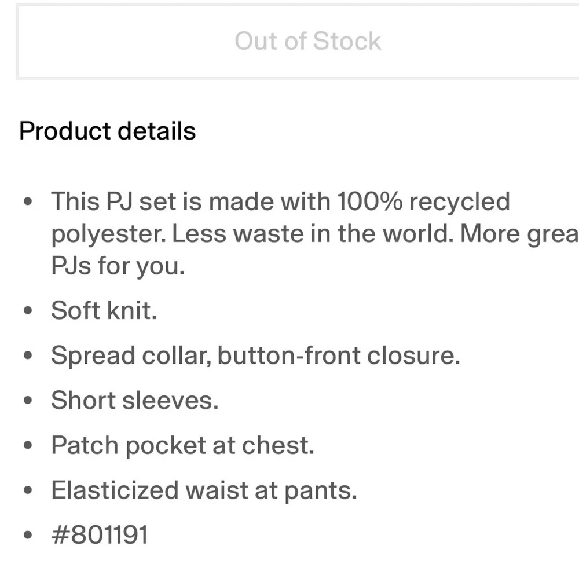
Task: Click the product number #801191
Action: [100, 534]
